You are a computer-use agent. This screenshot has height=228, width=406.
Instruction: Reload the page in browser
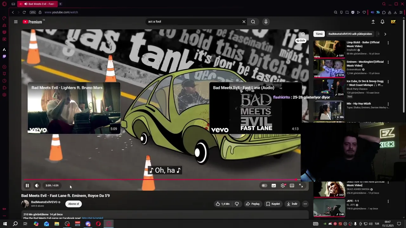tap(24, 12)
